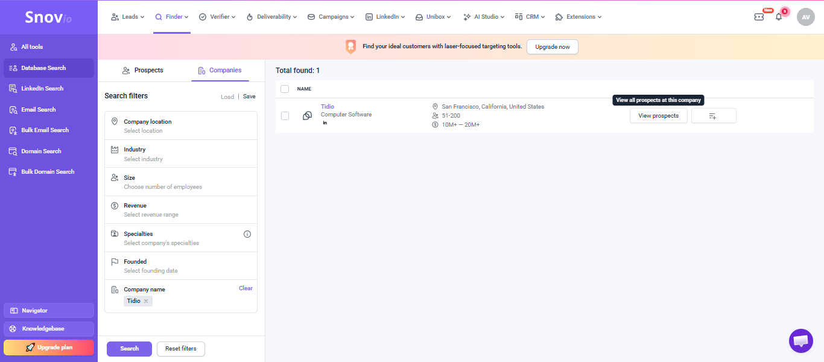Open the Unibox dropdown
The width and height of the screenshot is (824, 362).
point(434,17)
